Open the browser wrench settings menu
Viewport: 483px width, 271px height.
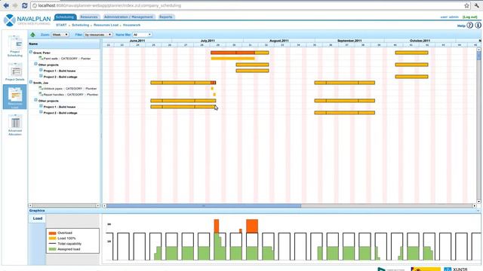pyautogui.click(x=477, y=5)
